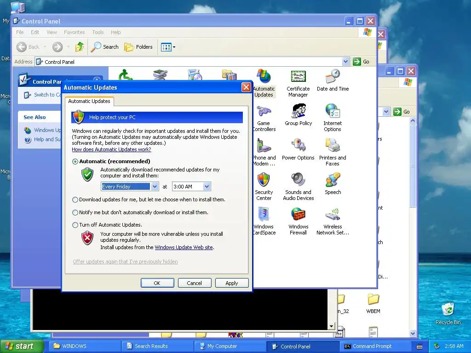The image size is (471, 353).
Task: Click the Forward arrow toolbar button
Action: tap(57, 47)
